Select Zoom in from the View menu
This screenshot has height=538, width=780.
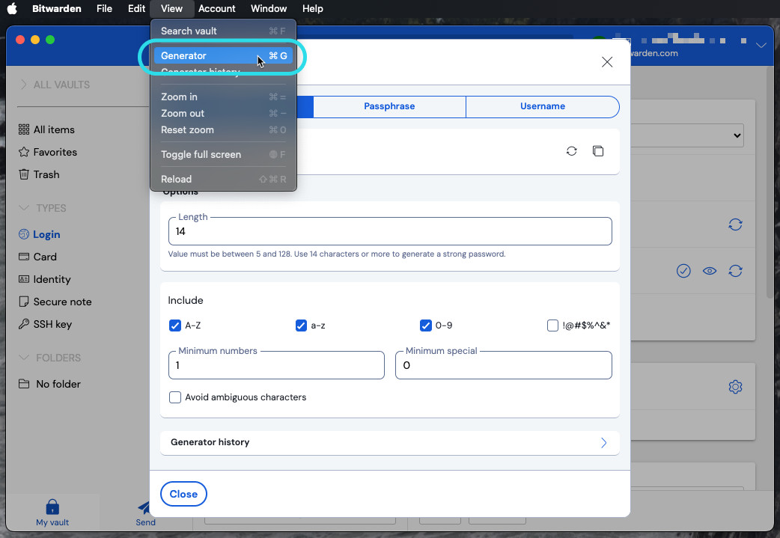point(180,97)
